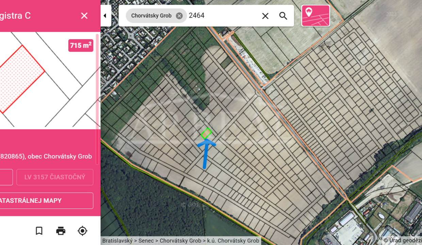Click the 715 m² area badge

coord(81,45)
